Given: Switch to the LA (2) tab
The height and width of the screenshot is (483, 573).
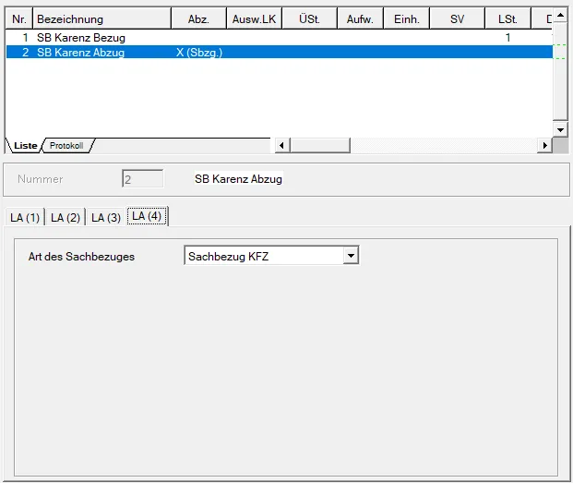Looking at the screenshot, I should click(66, 217).
